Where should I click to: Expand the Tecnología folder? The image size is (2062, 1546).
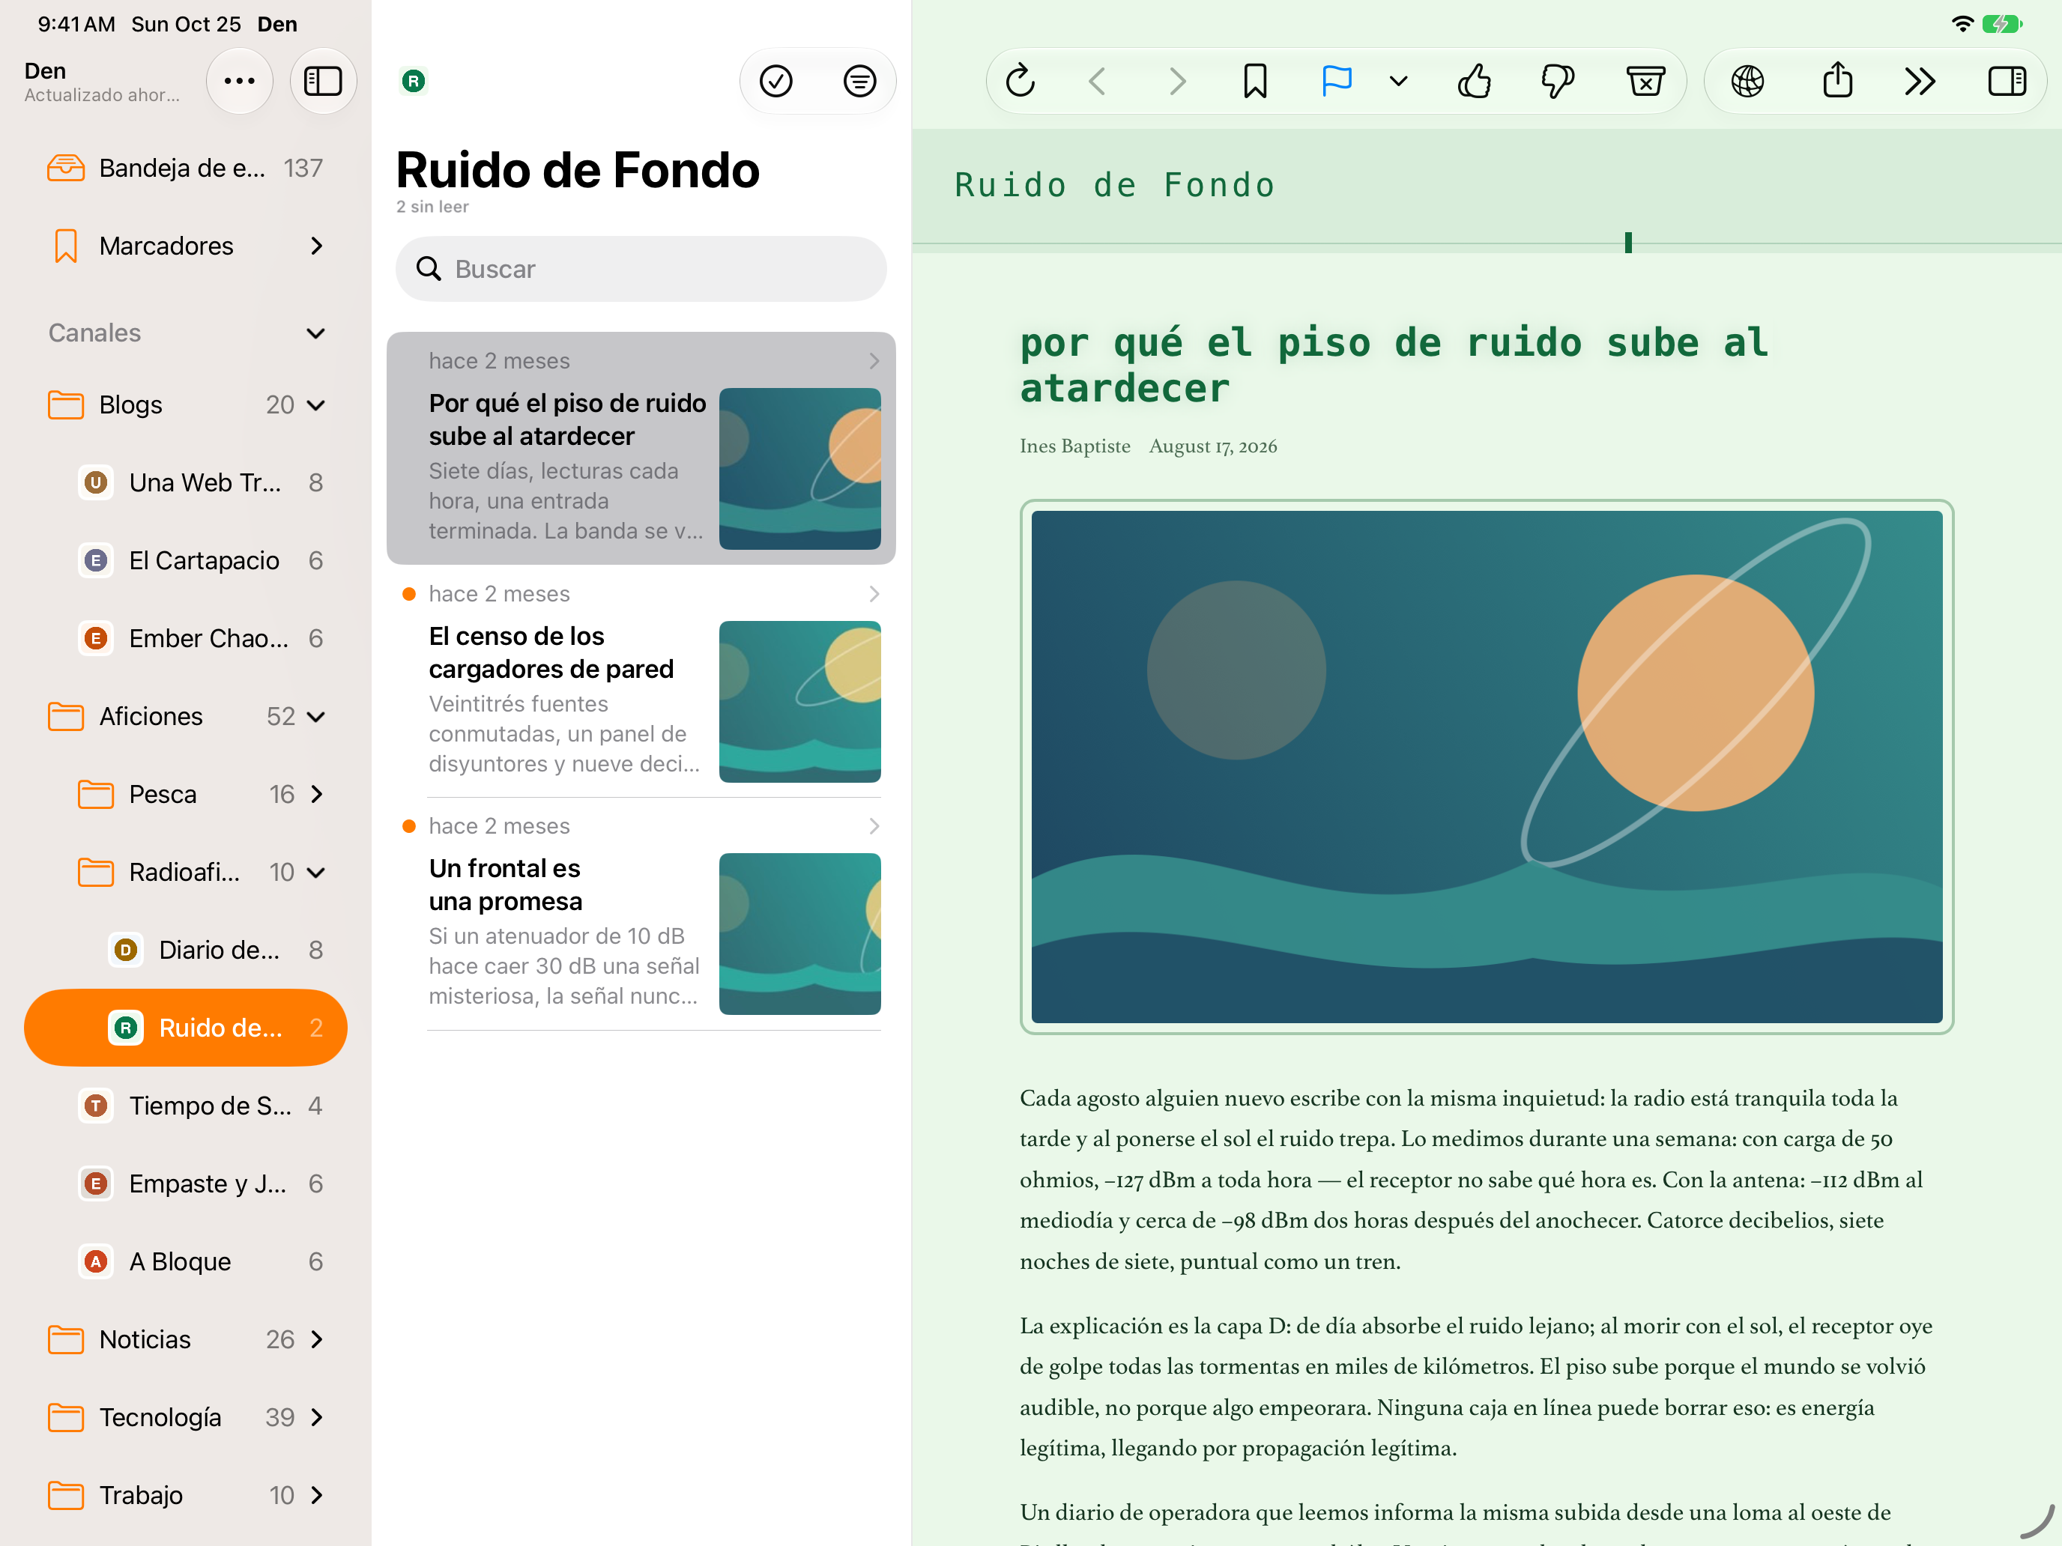(x=317, y=1417)
